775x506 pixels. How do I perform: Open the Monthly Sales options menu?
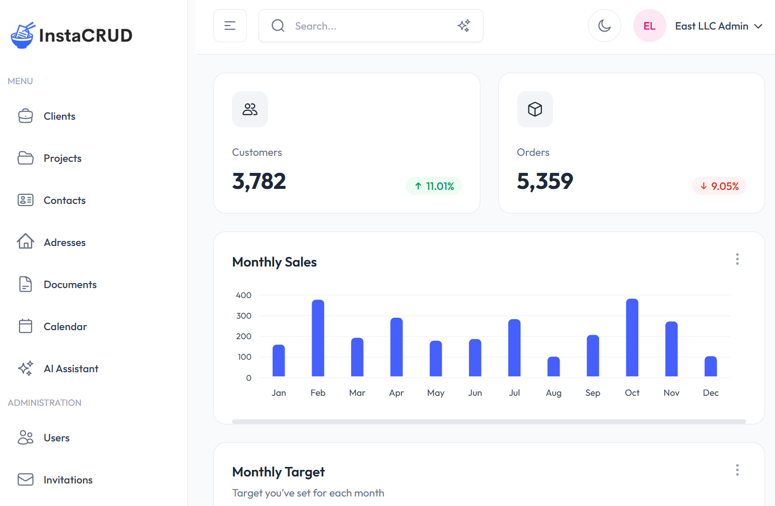point(737,259)
